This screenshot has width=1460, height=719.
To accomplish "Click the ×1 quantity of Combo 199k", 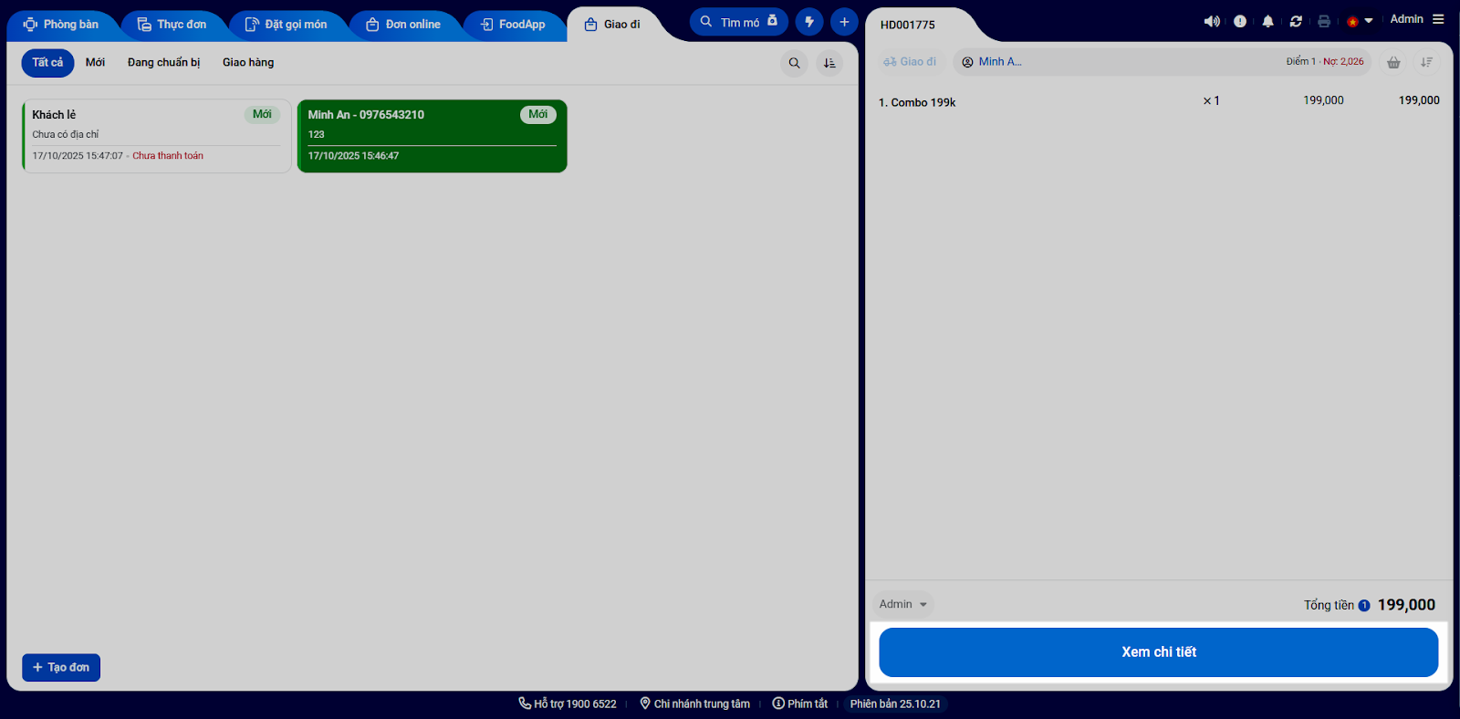I will click(1211, 101).
